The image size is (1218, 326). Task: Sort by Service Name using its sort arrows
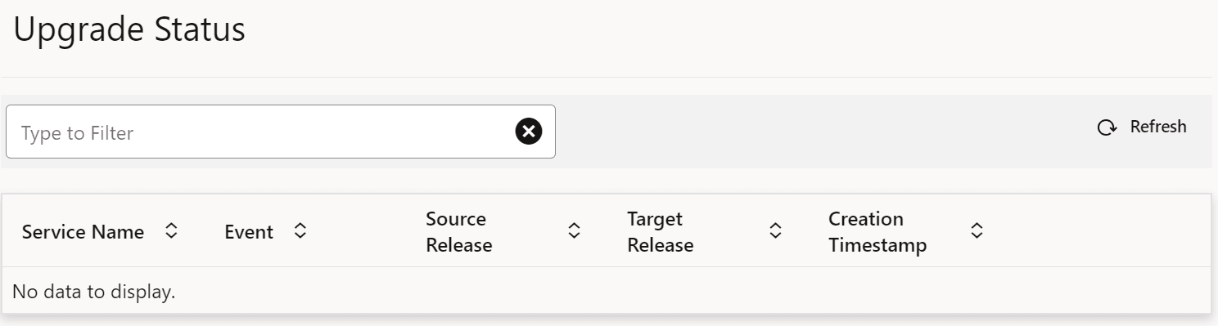point(171,231)
